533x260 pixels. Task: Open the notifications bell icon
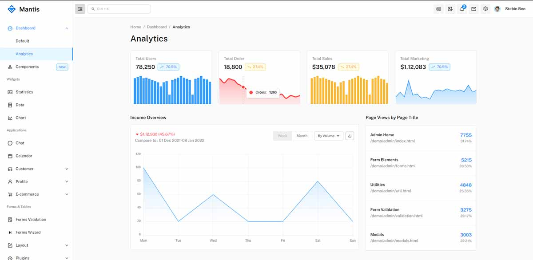click(462, 8)
